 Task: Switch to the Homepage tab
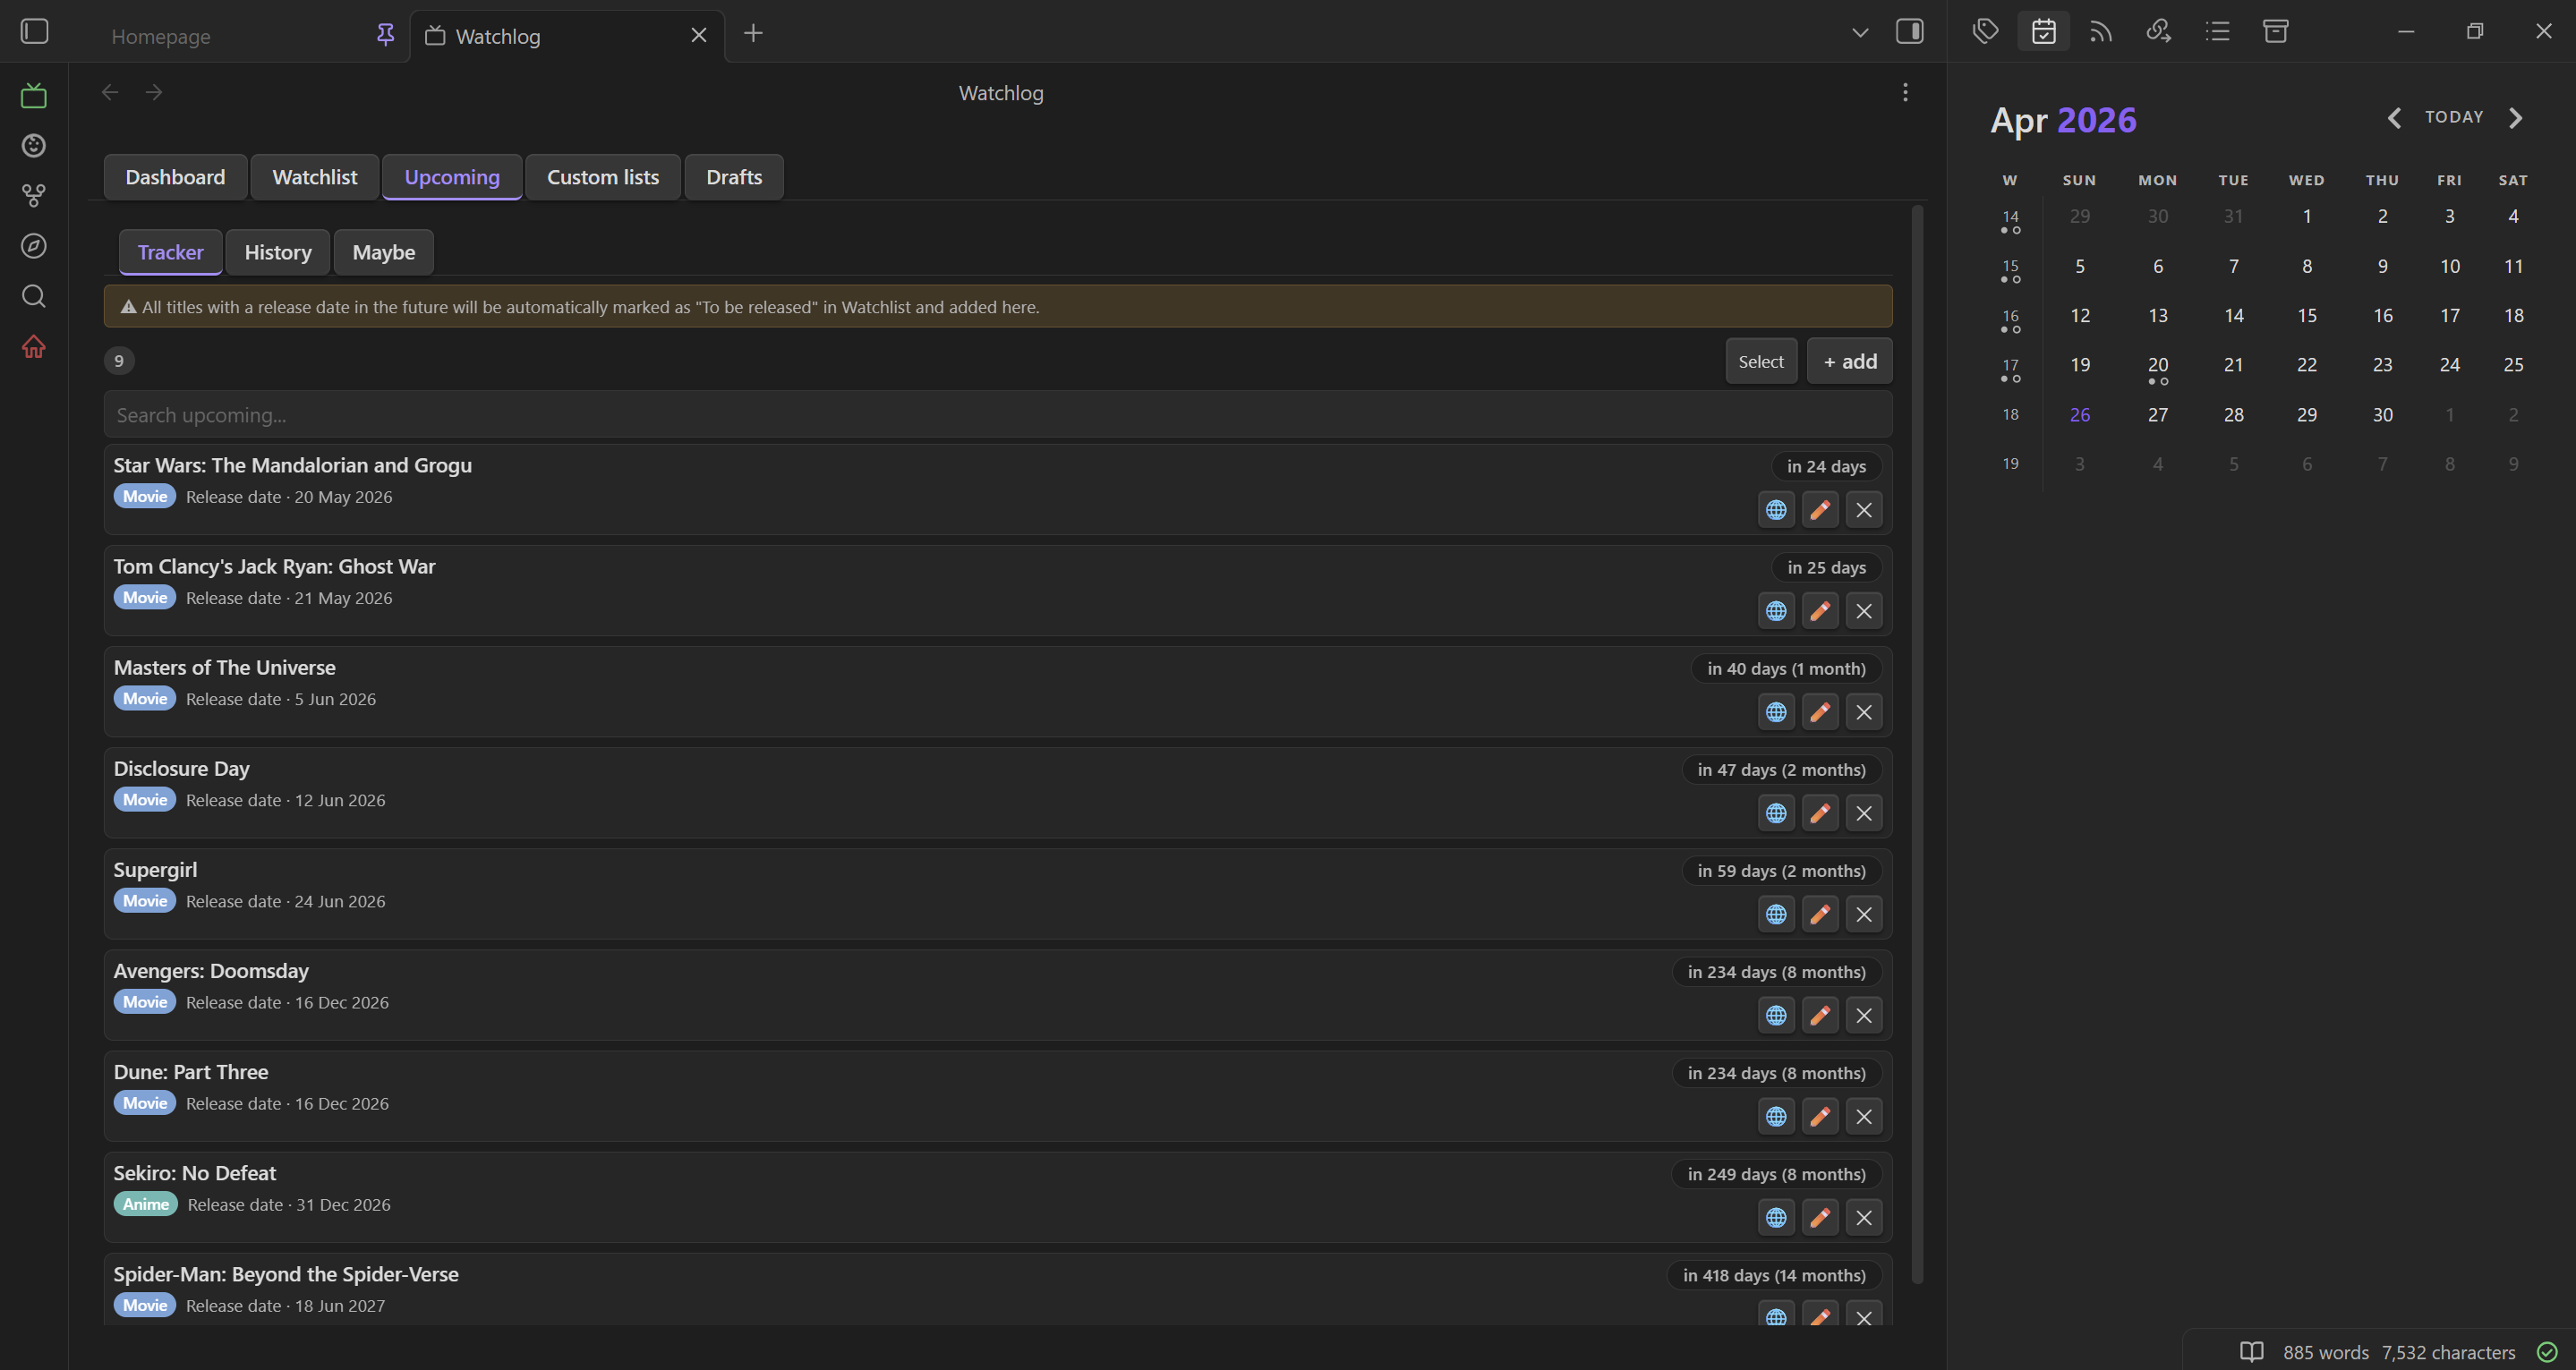click(x=161, y=37)
